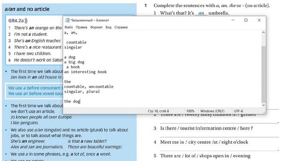The height and width of the screenshot is (161, 287).
Task: Click the example 'Those are beautiful earrings!'
Action: click(x=95, y=147)
